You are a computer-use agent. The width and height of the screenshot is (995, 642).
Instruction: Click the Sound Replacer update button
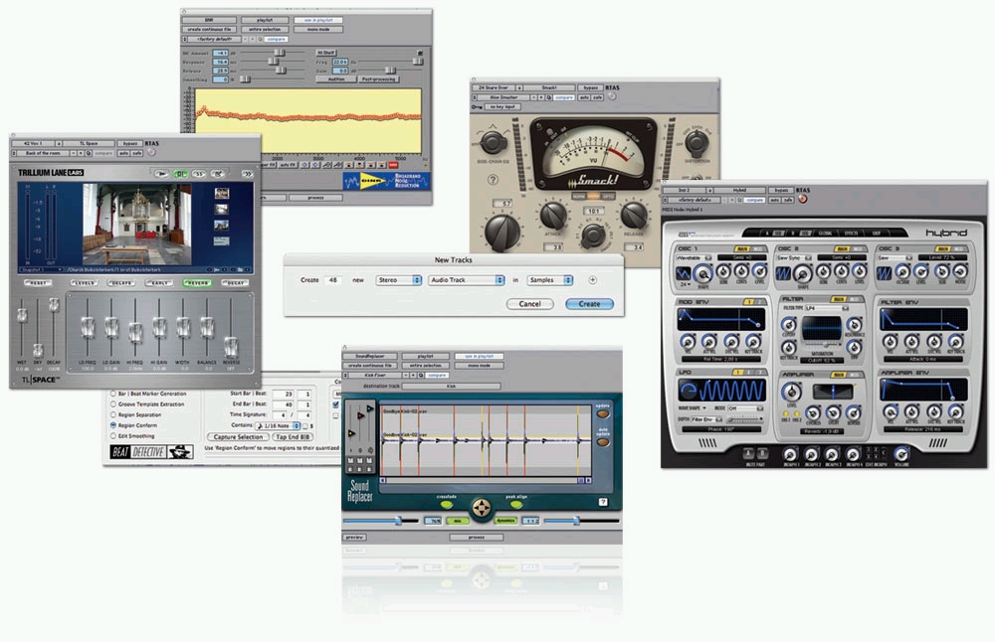(x=602, y=413)
